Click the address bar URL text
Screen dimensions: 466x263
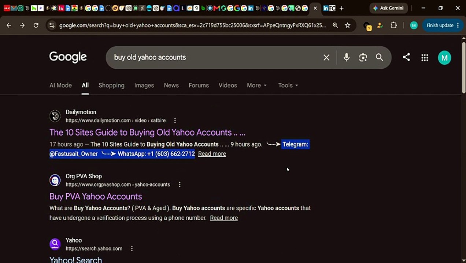(x=192, y=25)
